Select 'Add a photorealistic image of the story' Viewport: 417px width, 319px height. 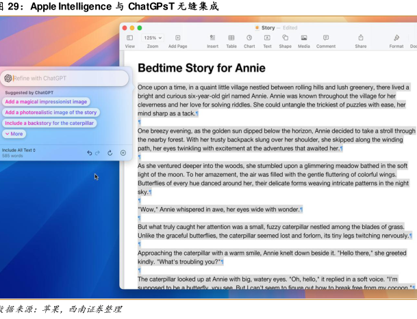[x=51, y=112]
